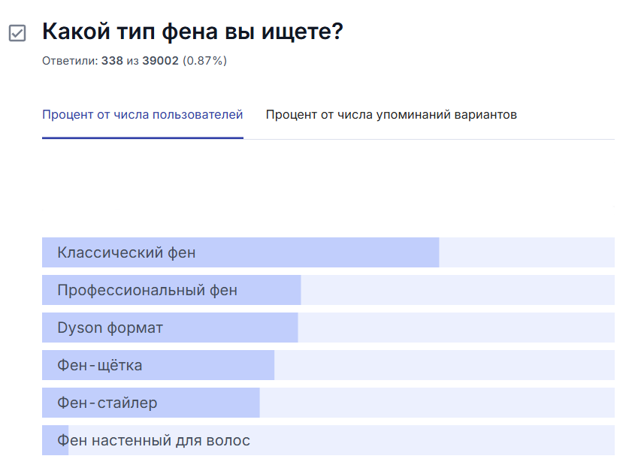Click the respondents count 338
The width and height of the screenshot is (626, 468).
point(112,61)
